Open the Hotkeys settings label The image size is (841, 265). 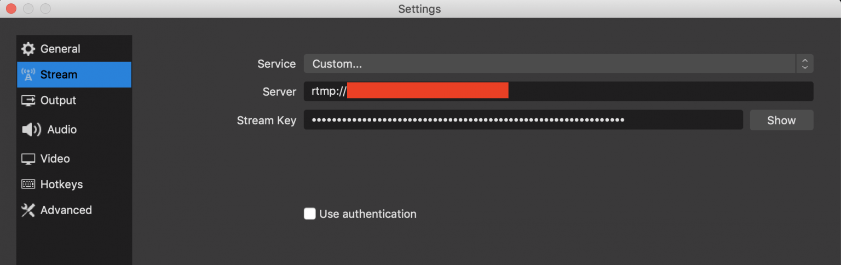point(61,185)
